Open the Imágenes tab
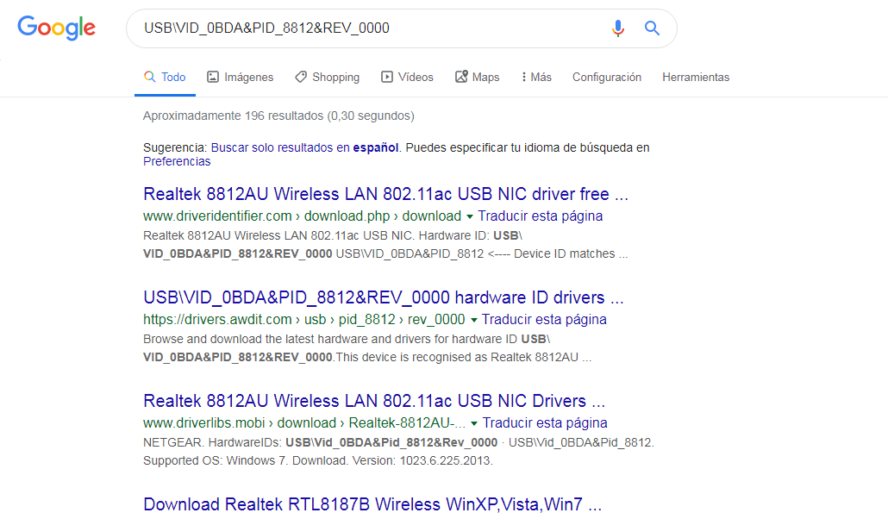The width and height of the screenshot is (888, 519). pyautogui.click(x=241, y=77)
